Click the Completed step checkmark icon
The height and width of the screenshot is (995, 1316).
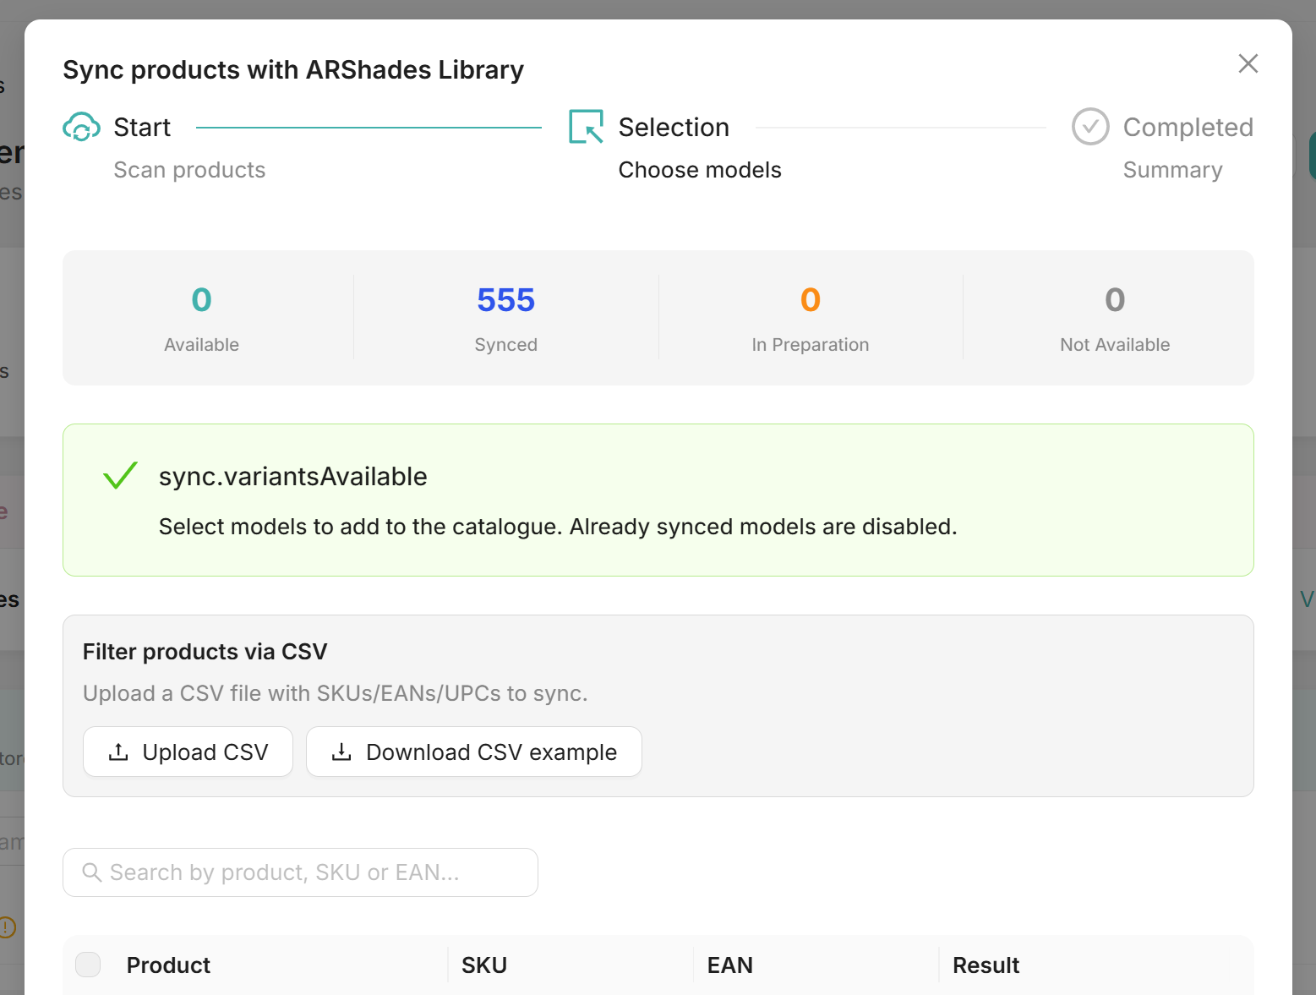(x=1090, y=127)
